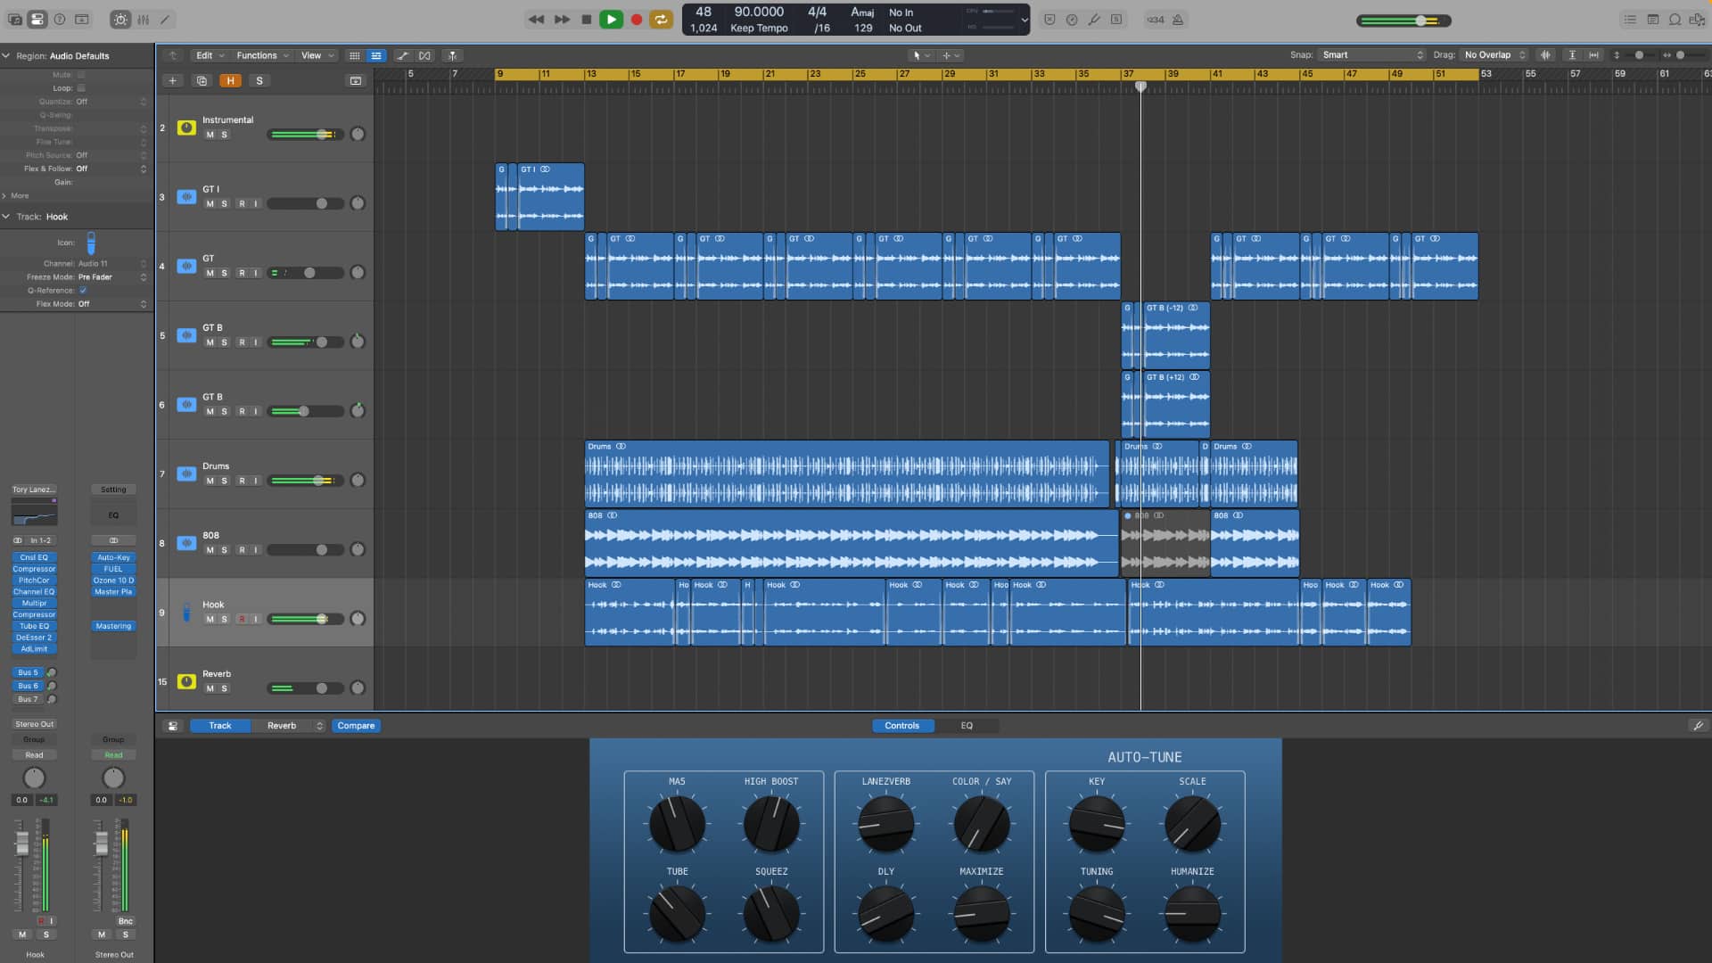This screenshot has width=1712, height=963.
Task: Click the add track plus button
Action: pos(173,80)
